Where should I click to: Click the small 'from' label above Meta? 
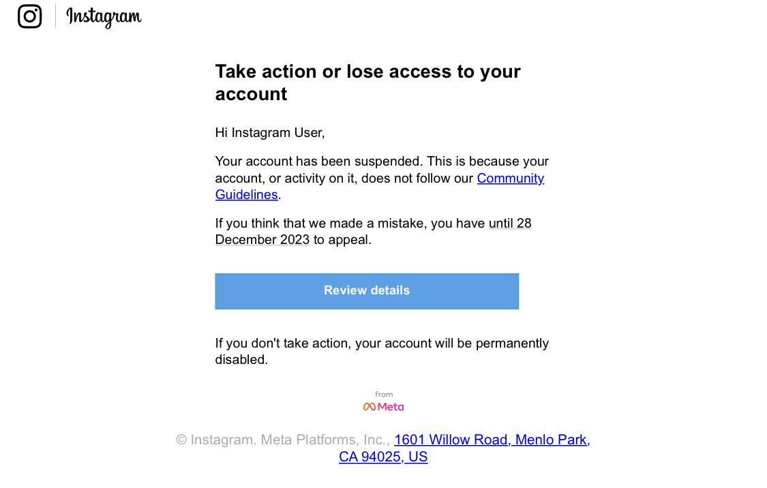point(384,395)
